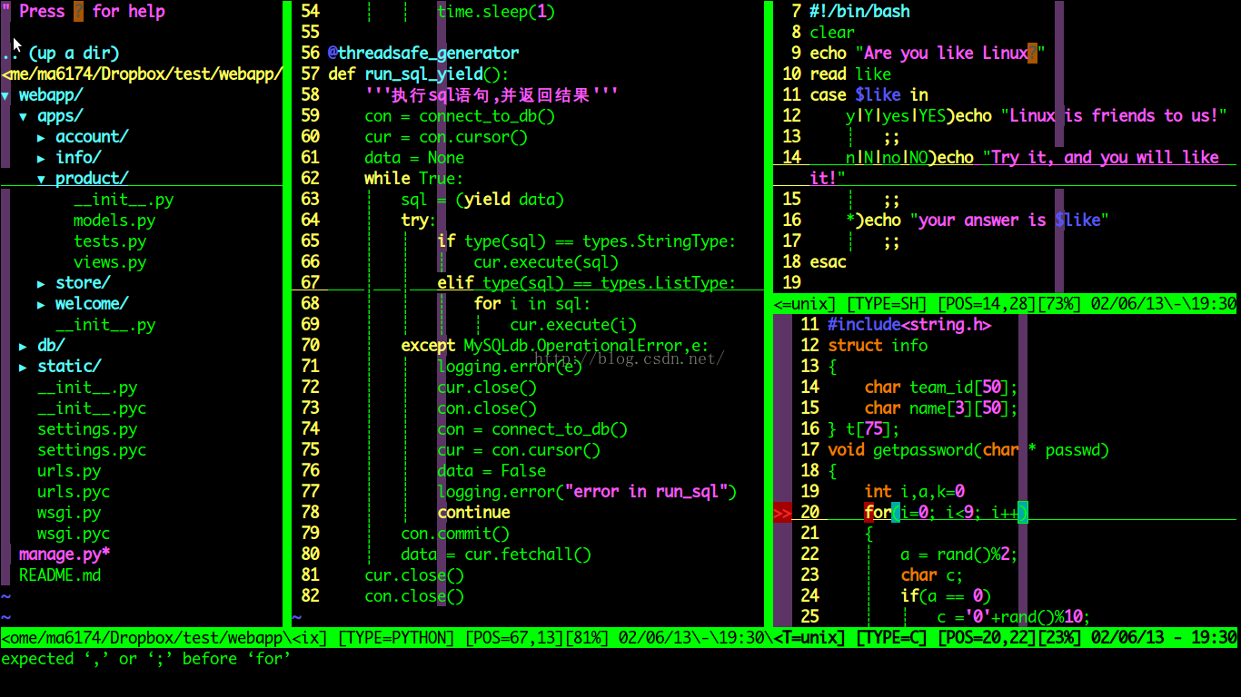Screen dimensions: 1241x697
Task: Open views.py in the file tree
Action: [110, 262]
